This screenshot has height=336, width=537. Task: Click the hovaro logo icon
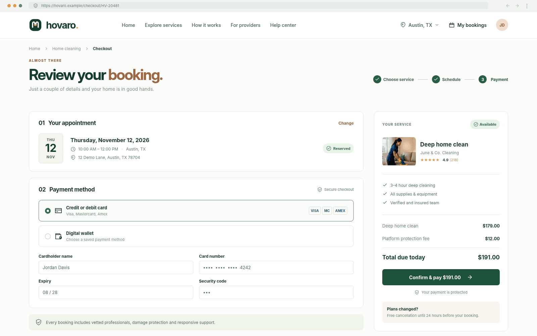[x=35, y=25]
